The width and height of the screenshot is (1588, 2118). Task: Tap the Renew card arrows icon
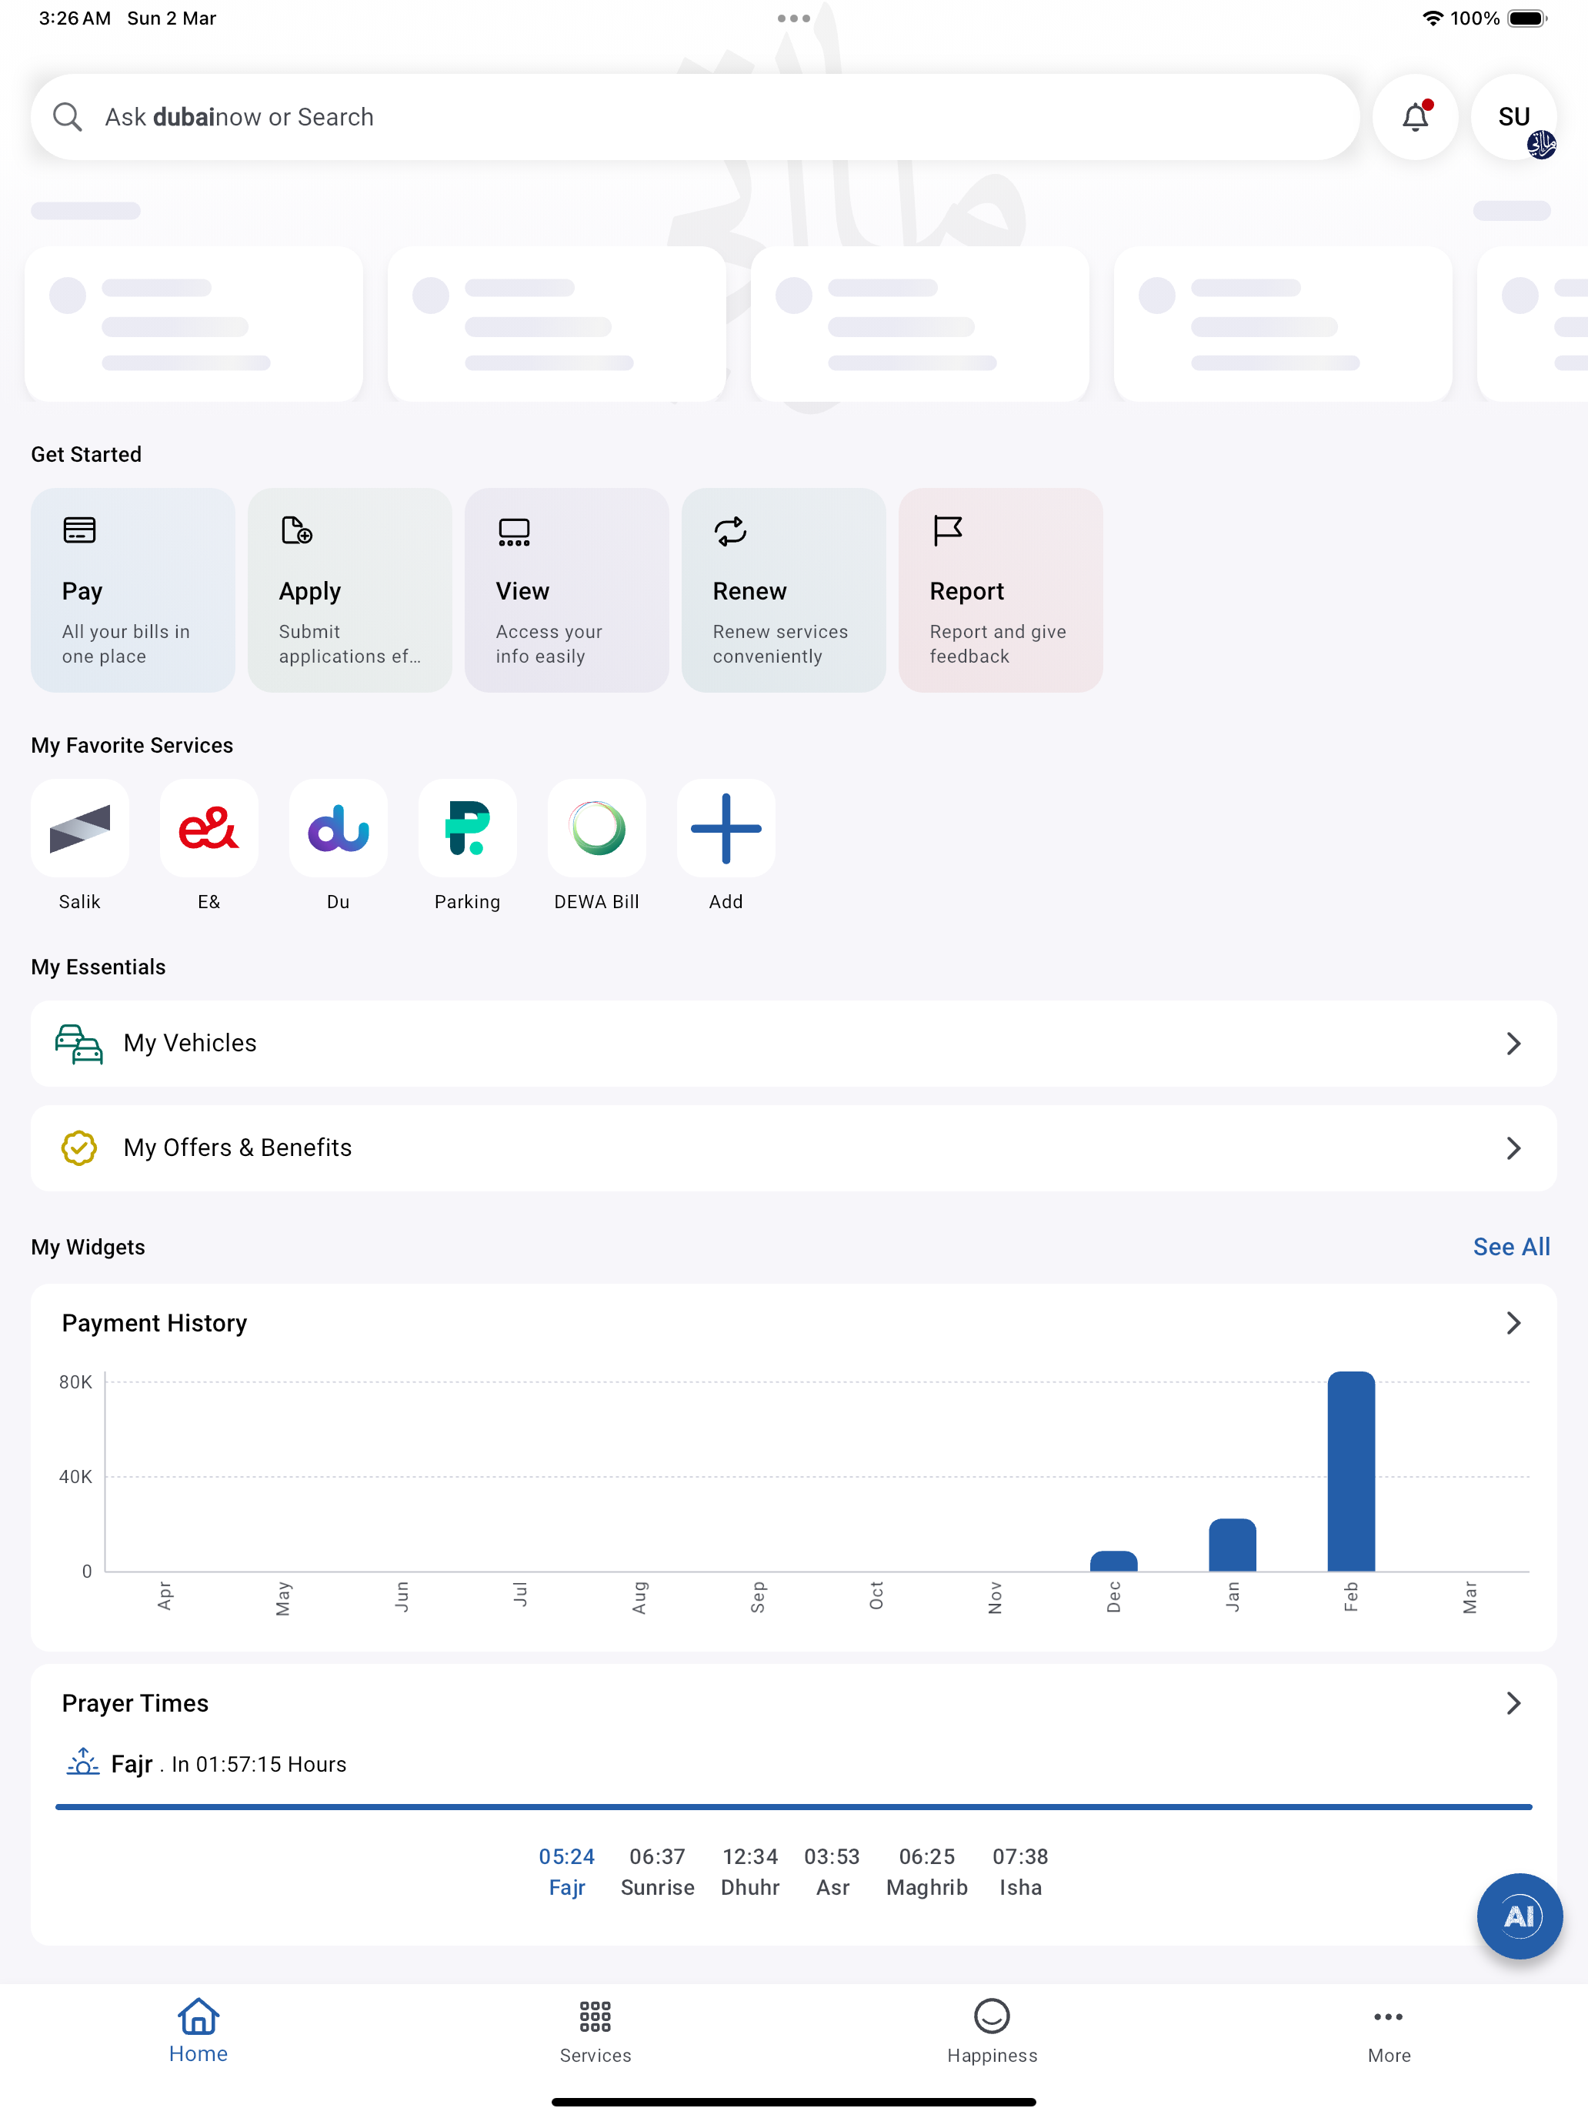point(730,530)
